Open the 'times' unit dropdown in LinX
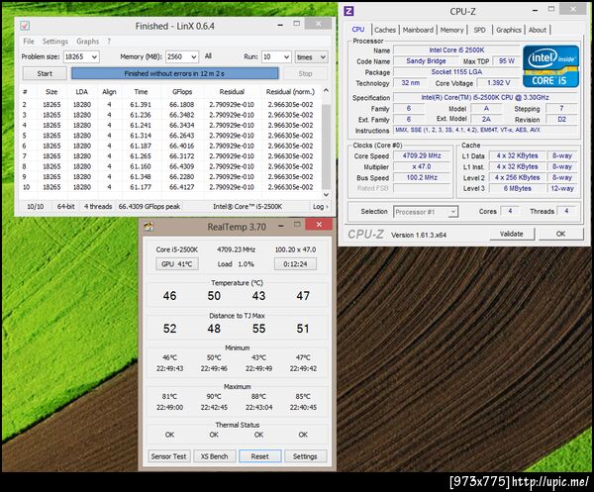Viewport: 594px width, 492px height. pyautogui.click(x=323, y=56)
